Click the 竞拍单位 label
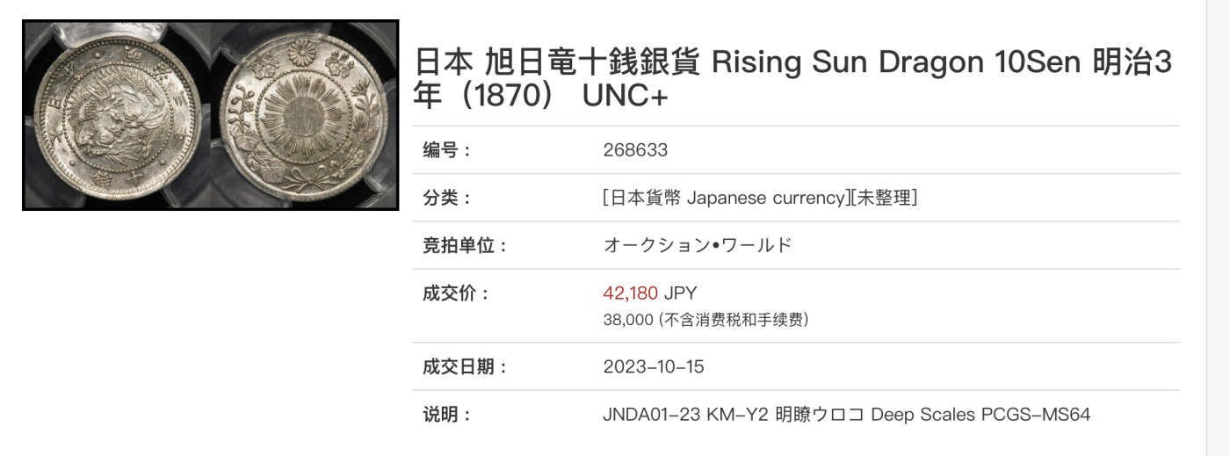 coord(466,245)
